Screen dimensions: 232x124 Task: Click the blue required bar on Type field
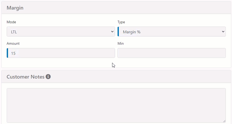click(118, 32)
